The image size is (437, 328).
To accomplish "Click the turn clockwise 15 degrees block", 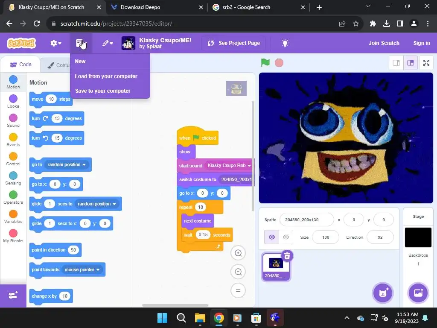I will [x=57, y=119].
